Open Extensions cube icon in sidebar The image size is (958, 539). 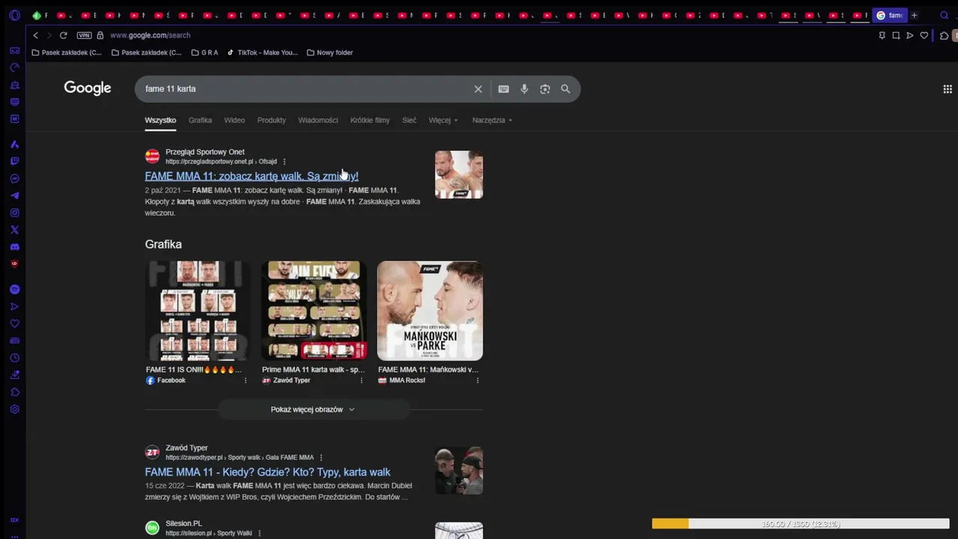pyautogui.click(x=14, y=392)
